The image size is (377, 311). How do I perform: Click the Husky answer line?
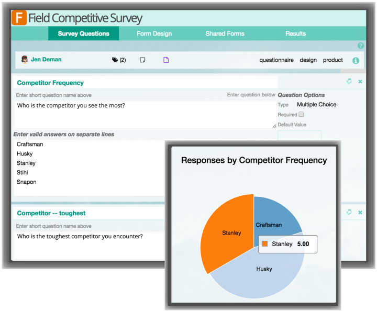(x=25, y=153)
